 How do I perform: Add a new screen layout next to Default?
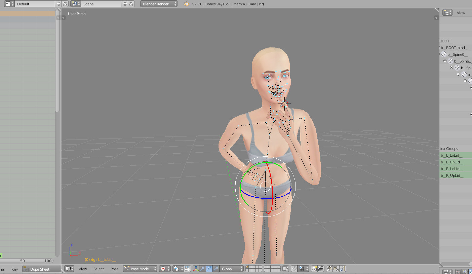point(59,4)
